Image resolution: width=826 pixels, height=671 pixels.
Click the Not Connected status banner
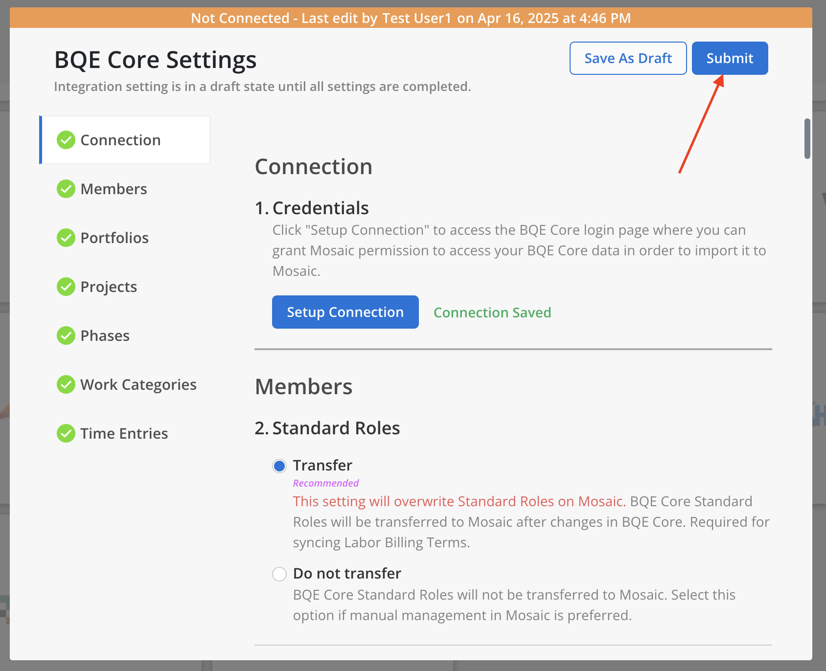411,18
